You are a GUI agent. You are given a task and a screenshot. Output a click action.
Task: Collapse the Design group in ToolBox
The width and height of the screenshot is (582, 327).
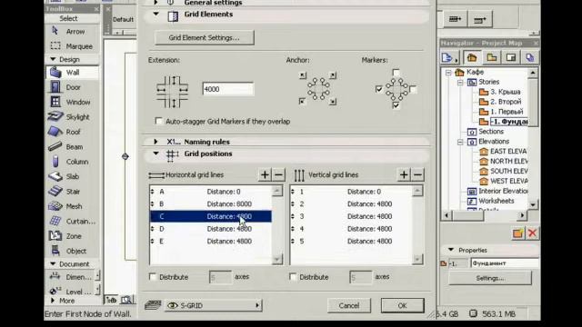point(53,59)
